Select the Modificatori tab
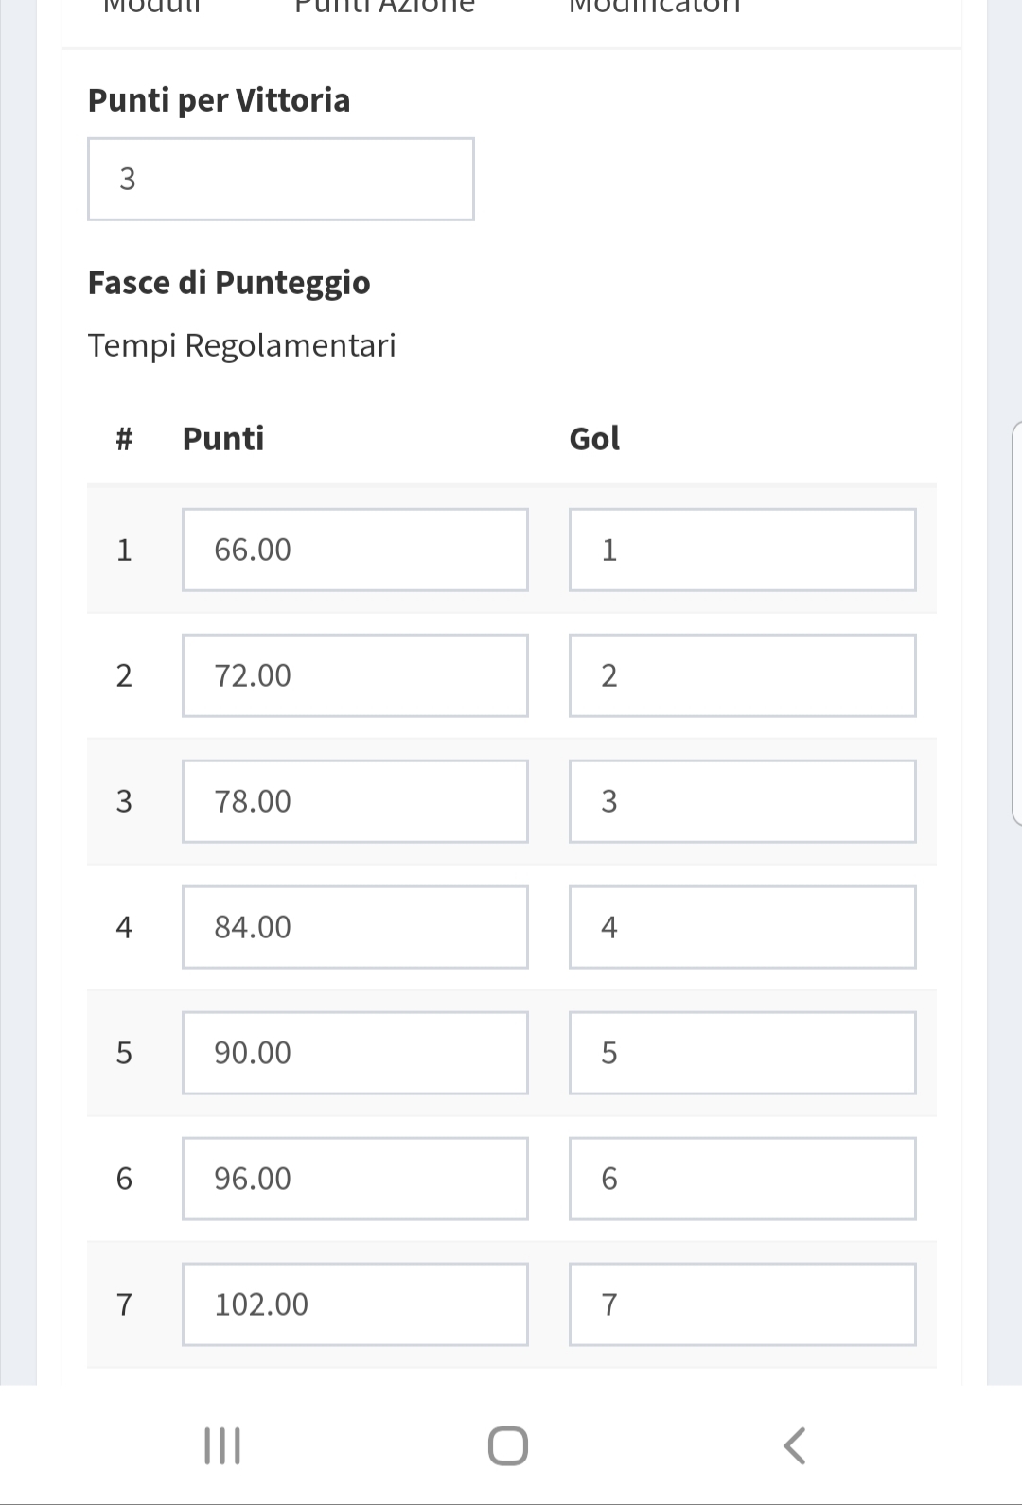This screenshot has width=1022, height=1505. [654, 8]
